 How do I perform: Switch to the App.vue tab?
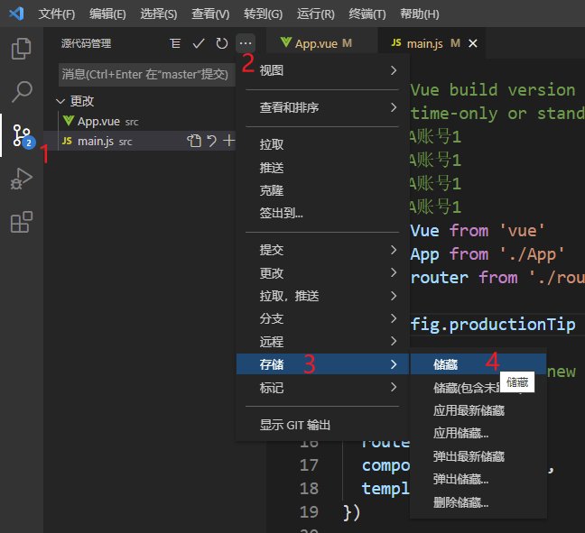321,43
